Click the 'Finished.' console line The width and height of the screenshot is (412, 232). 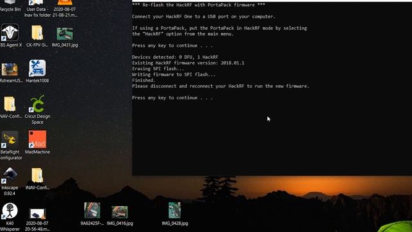coord(144,80)
